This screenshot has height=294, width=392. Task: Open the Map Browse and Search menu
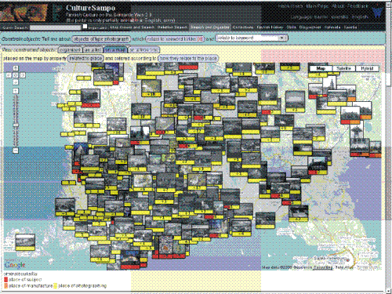[132, 27]
